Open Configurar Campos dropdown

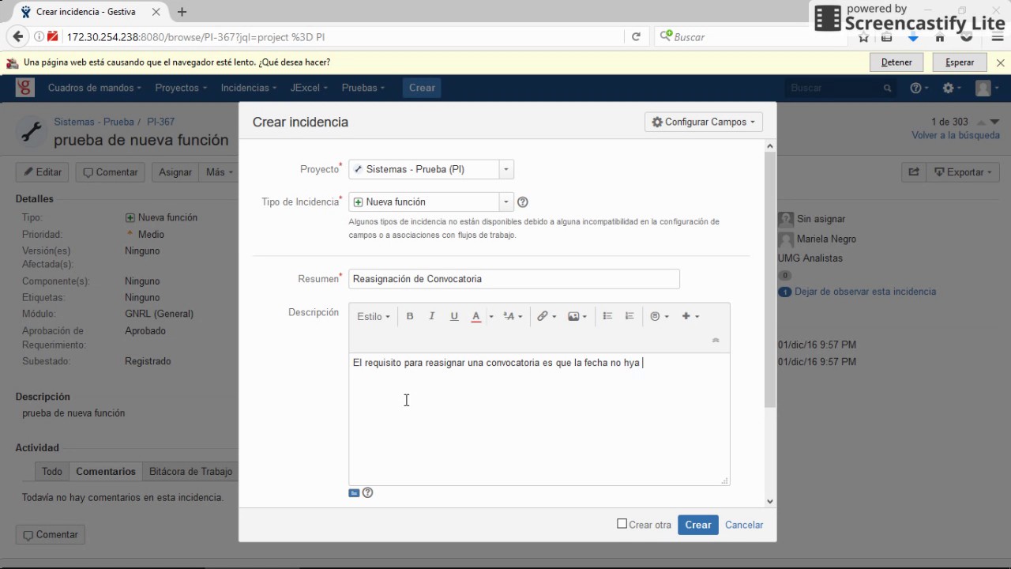[703, 122]
